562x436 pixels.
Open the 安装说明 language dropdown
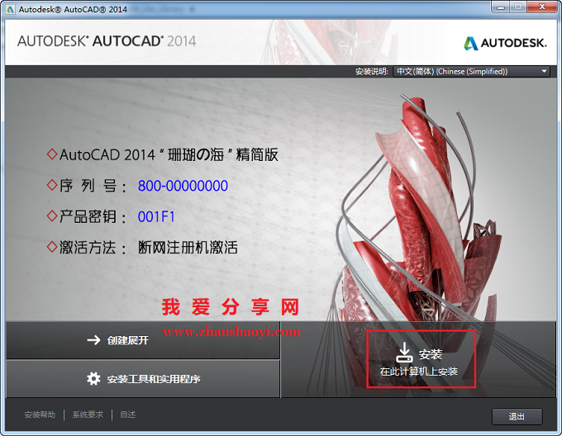pos(472,72)
